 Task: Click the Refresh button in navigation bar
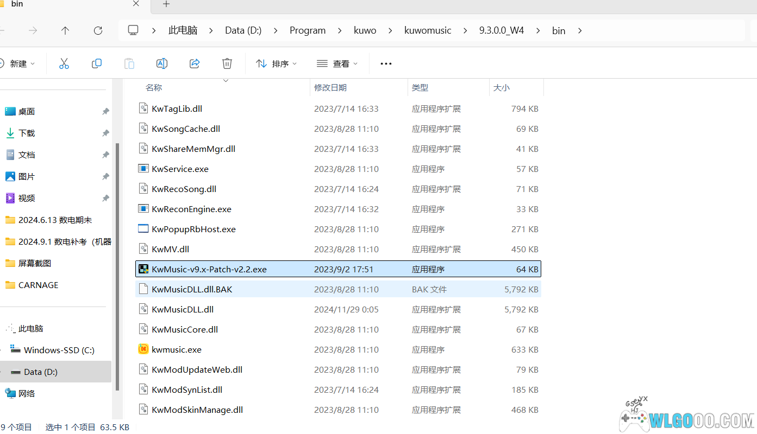point(98,30)
